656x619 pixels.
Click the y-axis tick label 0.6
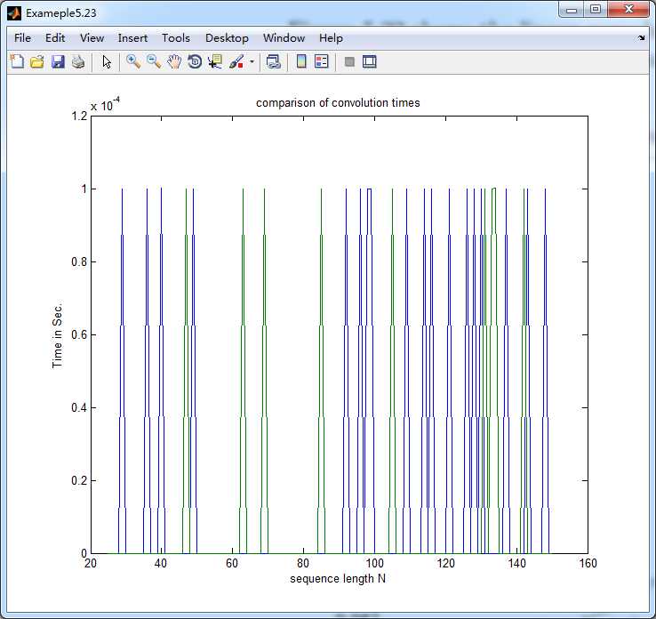click(x=79, y=334)
